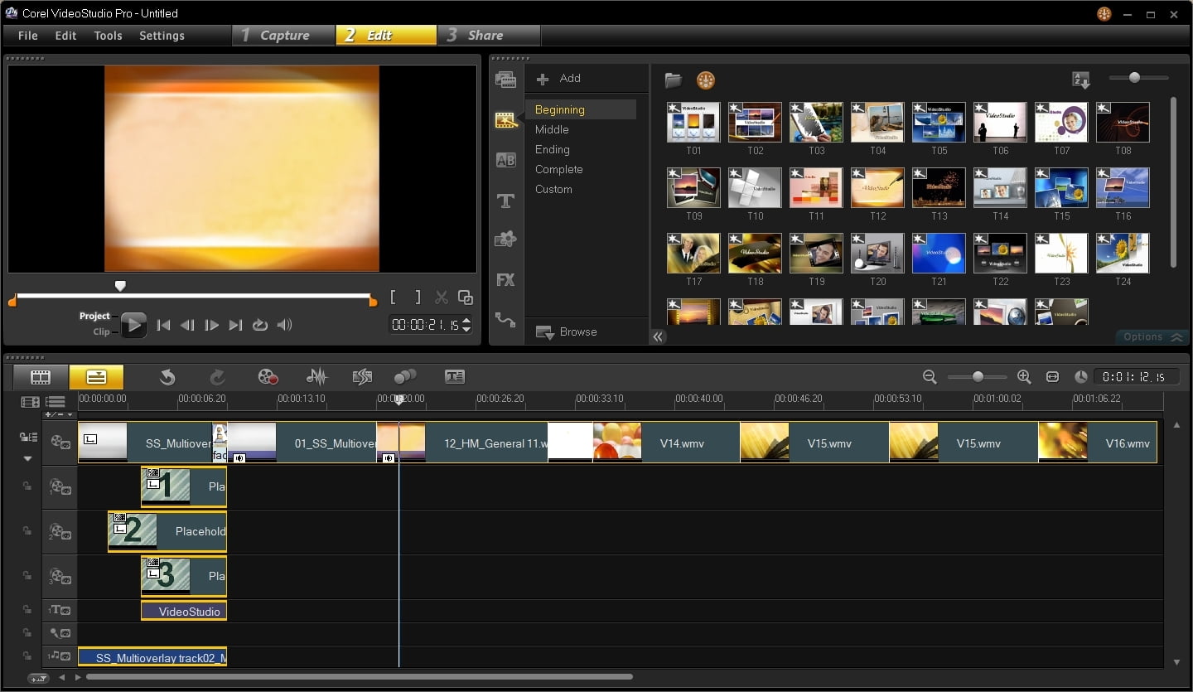Click the Record/Capture Option icon
This screenshot has height=692, width=1193.
click(268, 377)
